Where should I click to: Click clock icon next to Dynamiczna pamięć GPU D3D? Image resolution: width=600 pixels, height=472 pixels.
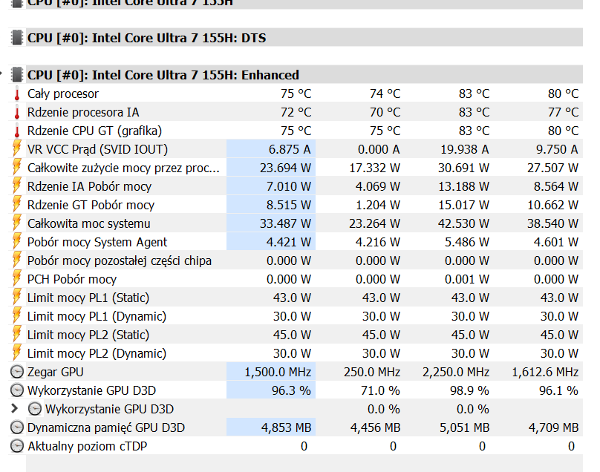[16, 427]
